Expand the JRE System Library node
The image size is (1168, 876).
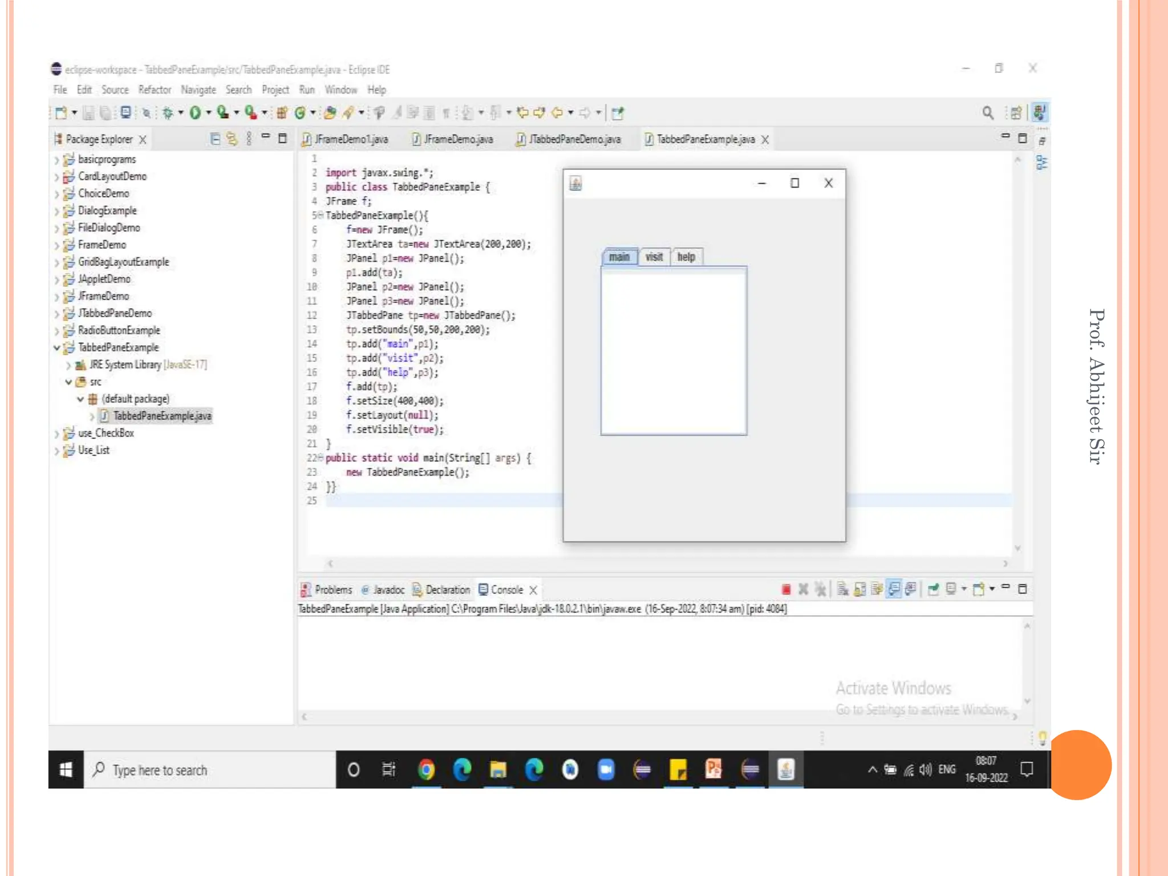pos(68,365)
